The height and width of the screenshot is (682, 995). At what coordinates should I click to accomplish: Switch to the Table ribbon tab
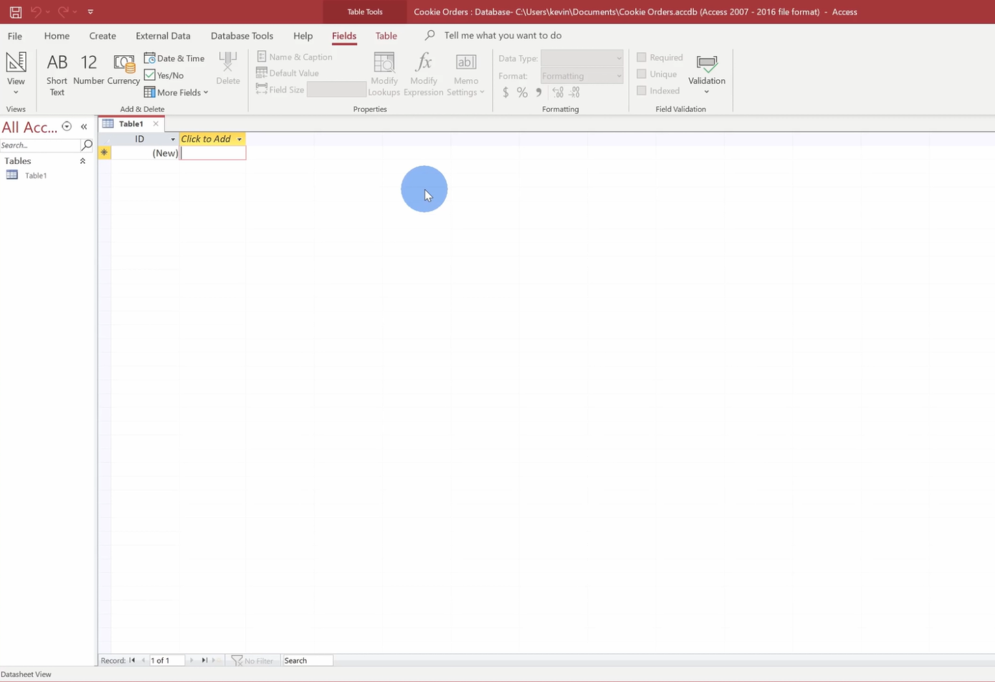(386, 36)
